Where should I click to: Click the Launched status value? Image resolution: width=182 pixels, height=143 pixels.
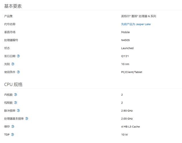(127, 48)
